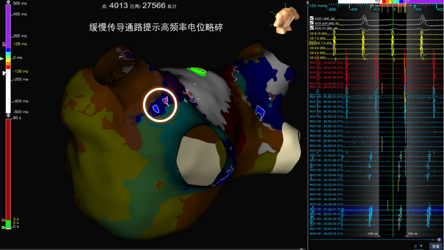The image size is (444, 250).
Task: Select the ROV HD A3,A2,B3 channel
Action: click(x=326, y=77)
